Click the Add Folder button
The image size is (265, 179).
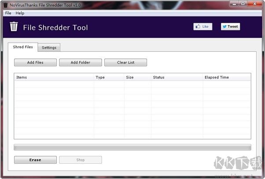point(81,62)
